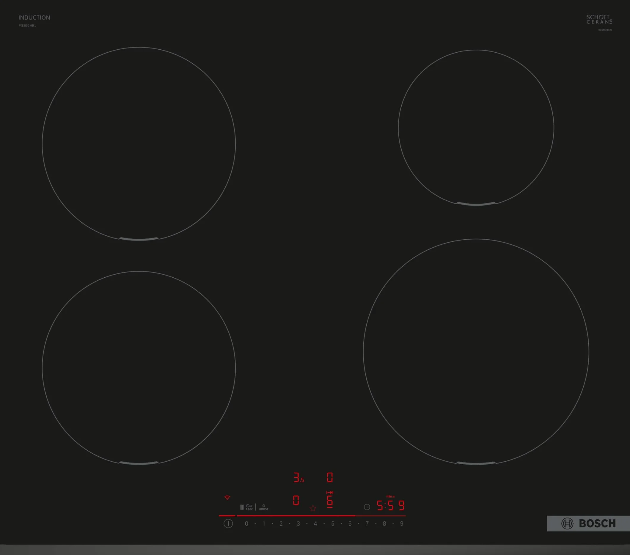Set power level 2 on the slider

point(281,523)
